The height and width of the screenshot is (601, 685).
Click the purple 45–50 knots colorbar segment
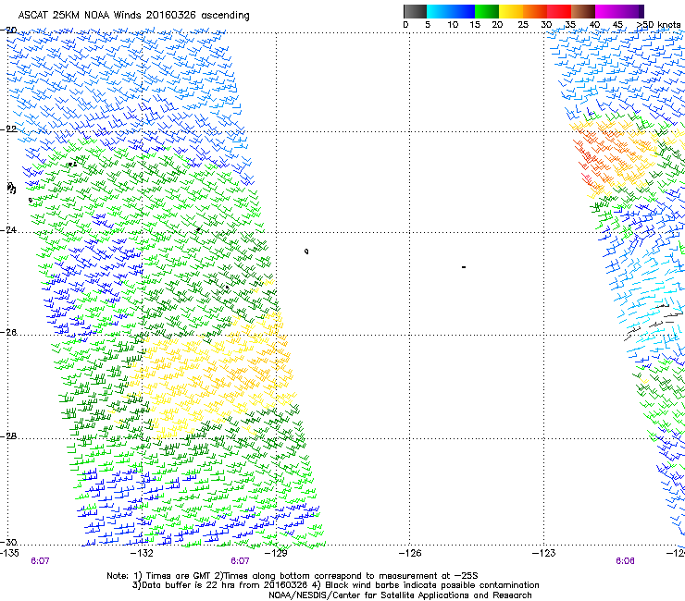[631, 11]
